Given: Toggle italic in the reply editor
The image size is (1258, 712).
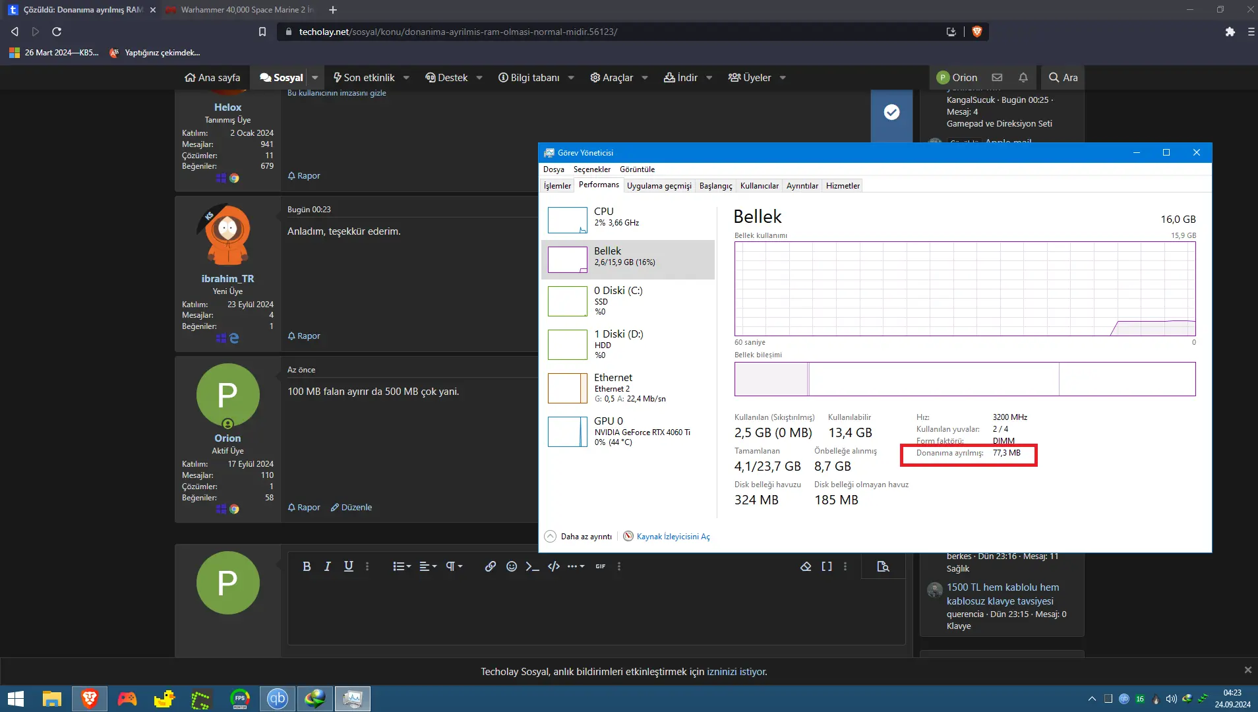Looking at the screenshot, I should tap(327, 566).
